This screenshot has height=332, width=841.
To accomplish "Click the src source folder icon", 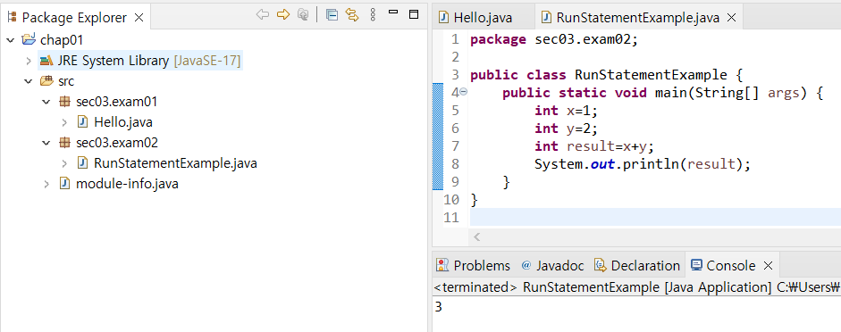I will point(46,81).
